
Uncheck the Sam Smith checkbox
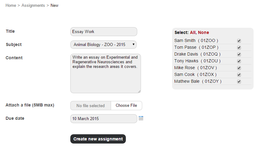pyautogui.click(x=239, y=41)
